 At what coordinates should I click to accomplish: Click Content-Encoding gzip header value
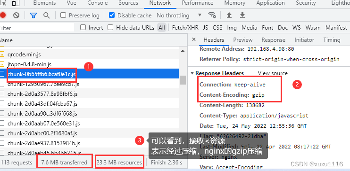258,95
